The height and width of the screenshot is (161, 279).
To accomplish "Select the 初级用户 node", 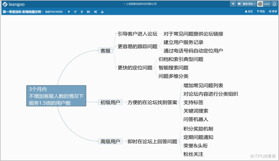I will tap(110, 102).
